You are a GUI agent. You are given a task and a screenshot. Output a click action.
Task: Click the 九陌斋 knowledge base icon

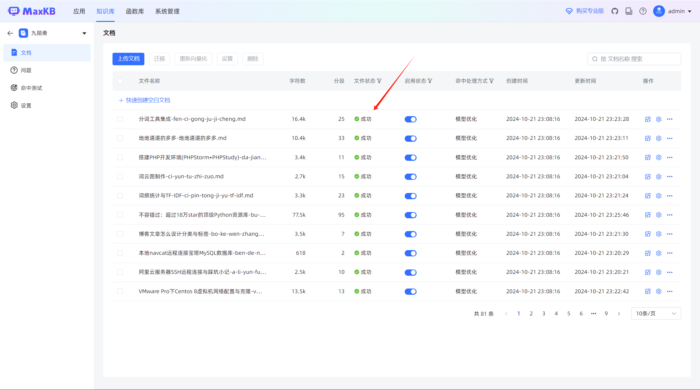tap(23, 33)
